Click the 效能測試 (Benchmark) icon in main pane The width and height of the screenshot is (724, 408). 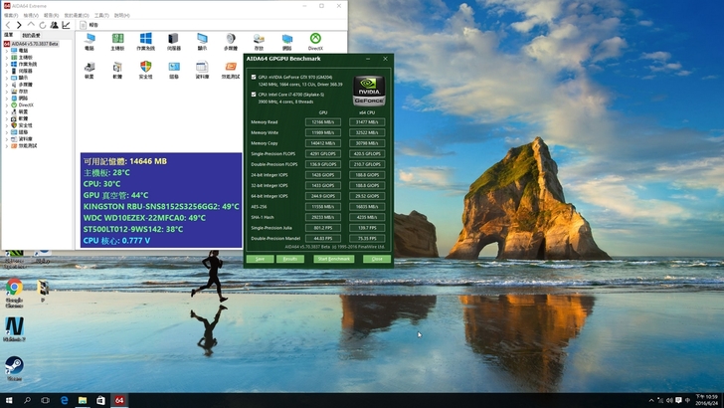click(x=230, y=69)
